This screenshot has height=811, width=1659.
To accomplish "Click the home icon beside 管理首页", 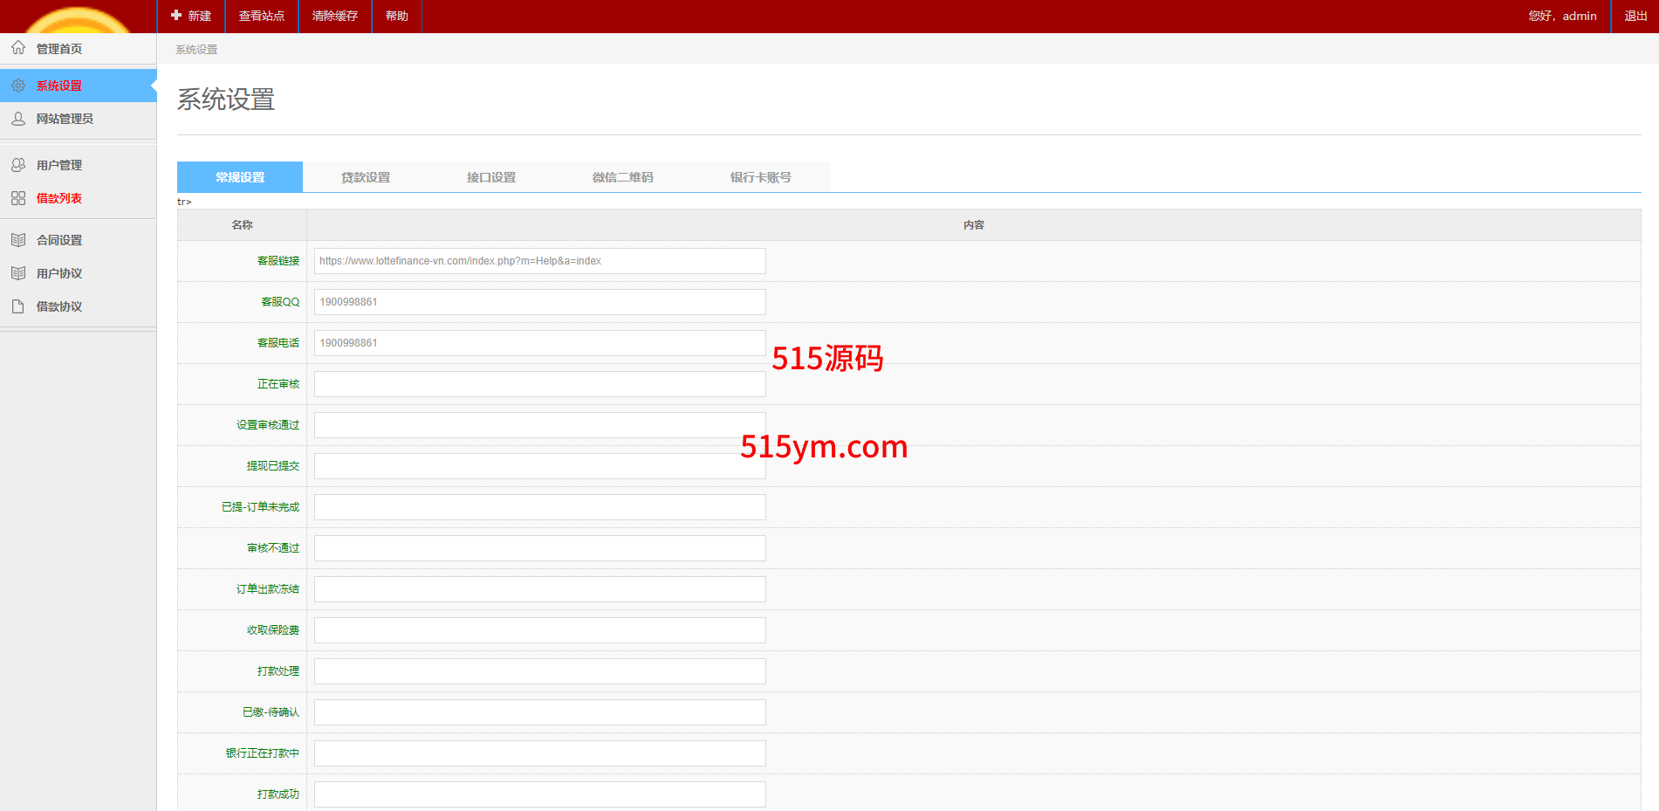I will (18, 48).
